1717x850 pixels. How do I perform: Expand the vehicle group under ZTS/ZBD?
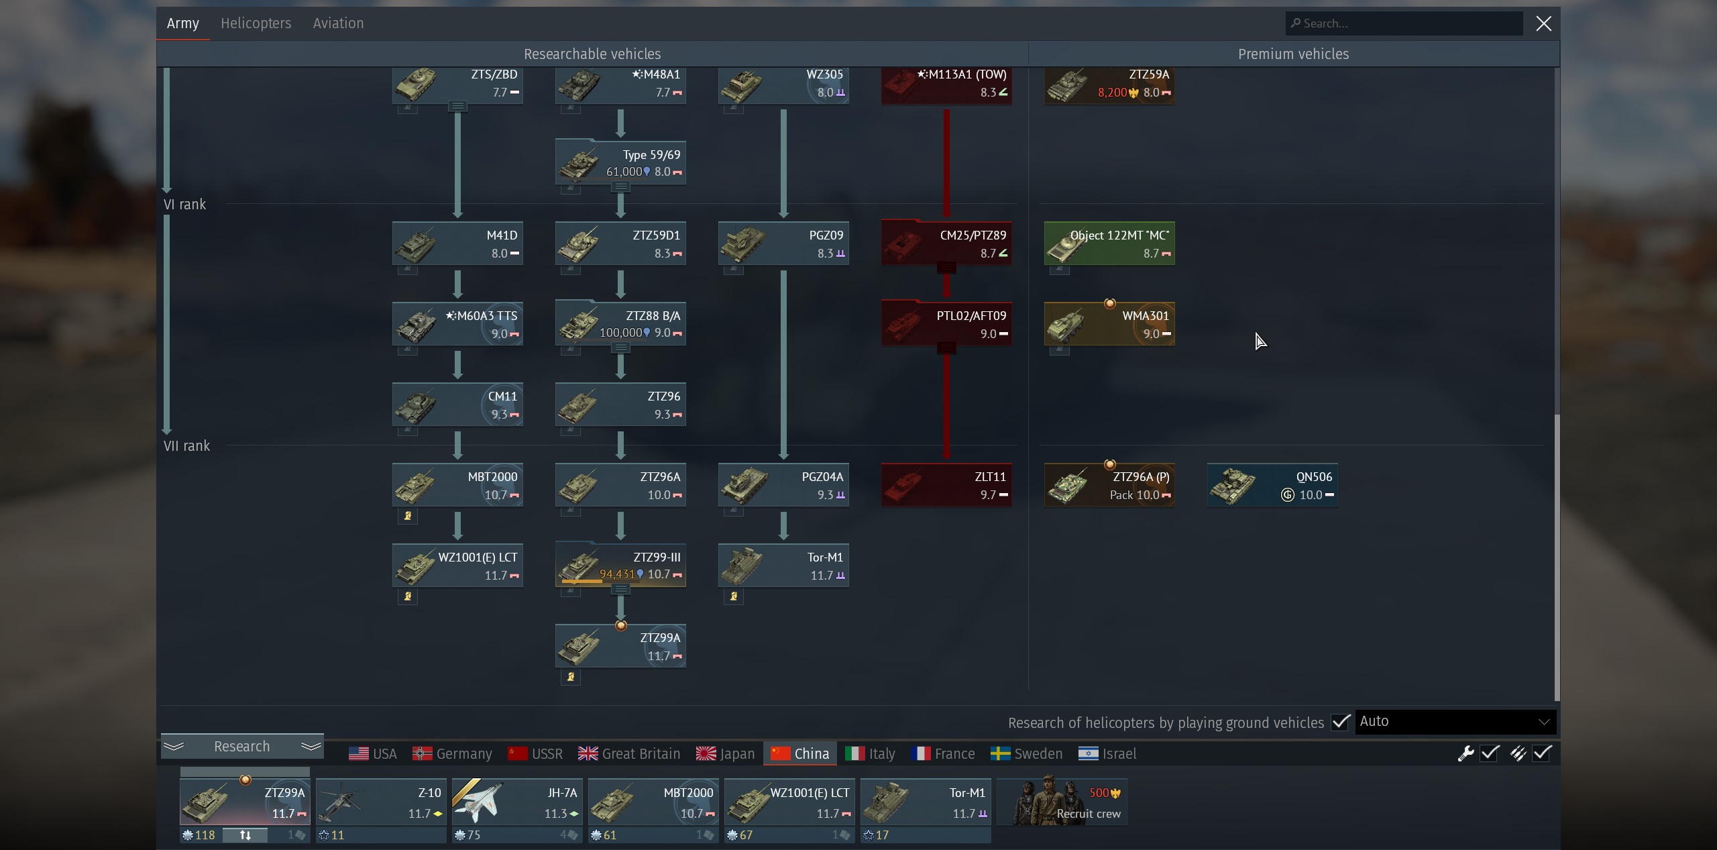[x=457, y=106]
